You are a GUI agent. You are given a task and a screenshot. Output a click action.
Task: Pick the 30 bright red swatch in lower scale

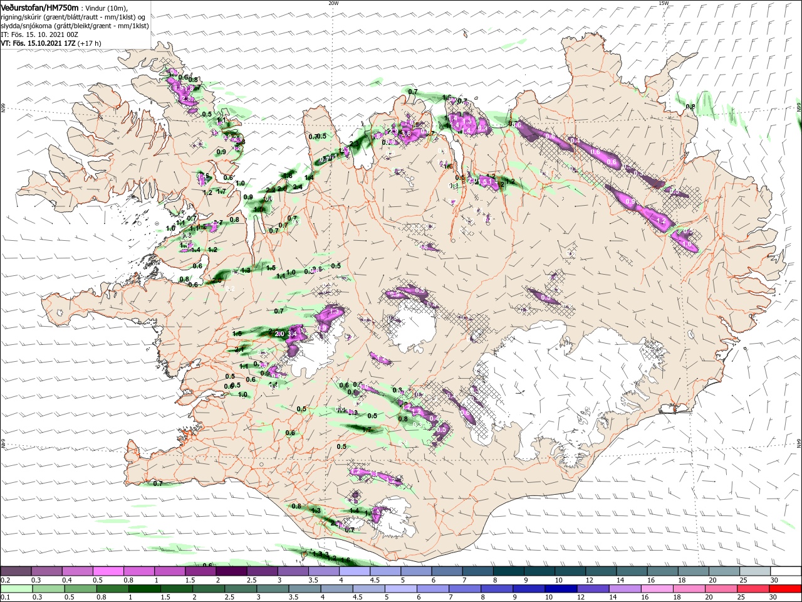click(786, 589)
